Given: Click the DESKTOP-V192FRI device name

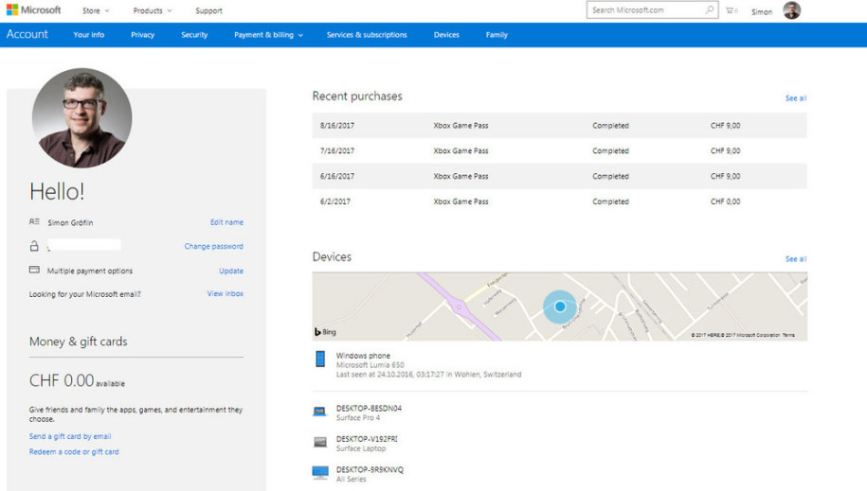Looking at the screenshot, I should pyautogui.click(x=367, y=439).
